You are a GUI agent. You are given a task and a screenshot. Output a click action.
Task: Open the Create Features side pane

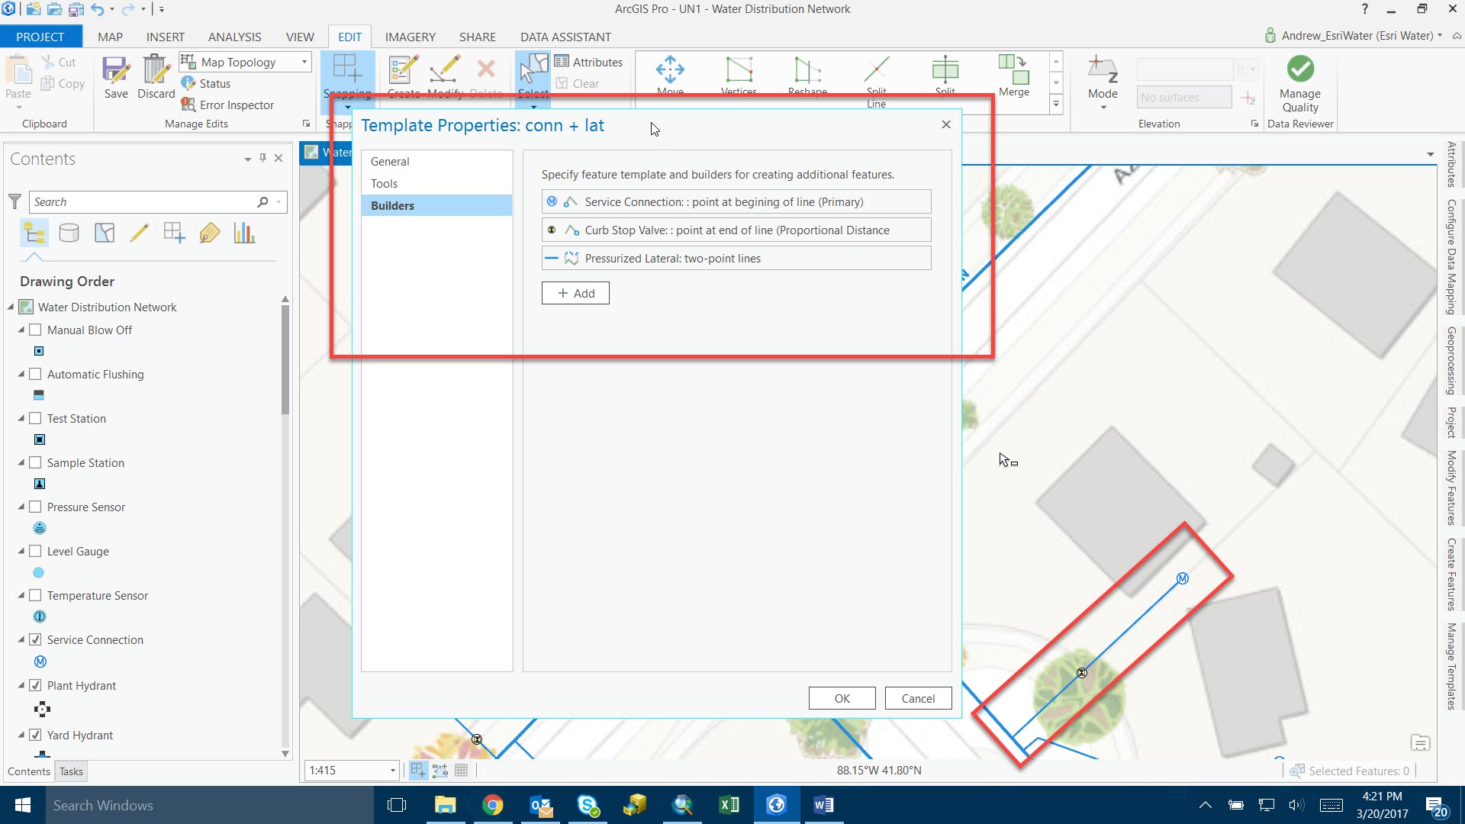(x=1451, y=574)
